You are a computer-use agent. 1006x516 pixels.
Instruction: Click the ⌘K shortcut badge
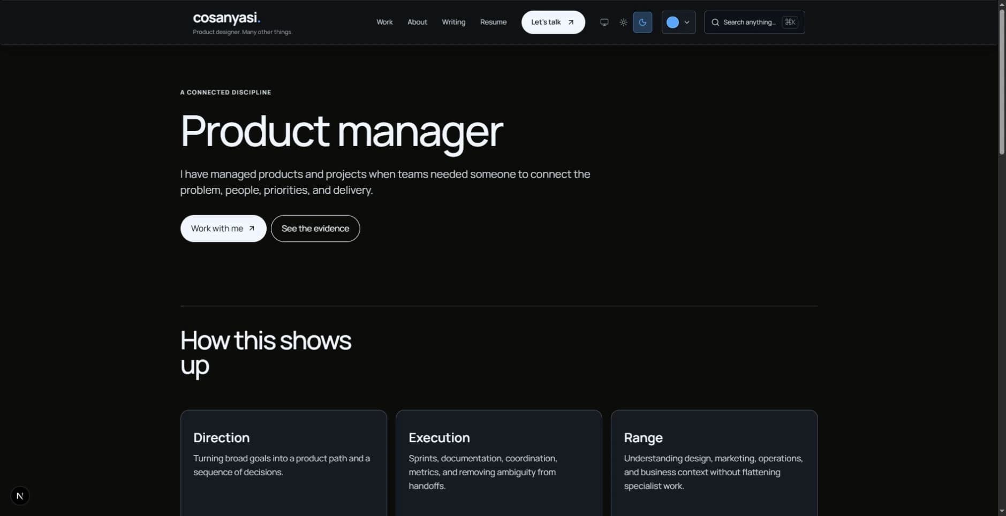[790, 22]
